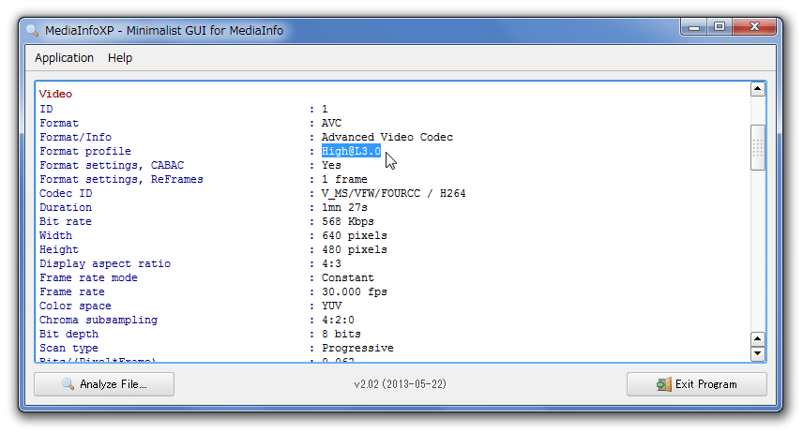Click the scrollbar up arrow above the bottom arrow
Image resolution: width=803 pixels, height=433 pixels.
pos(757,339)
